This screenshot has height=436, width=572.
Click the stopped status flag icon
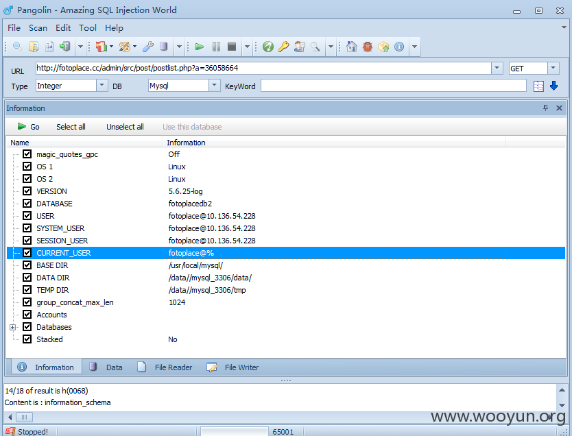point(10,431)
